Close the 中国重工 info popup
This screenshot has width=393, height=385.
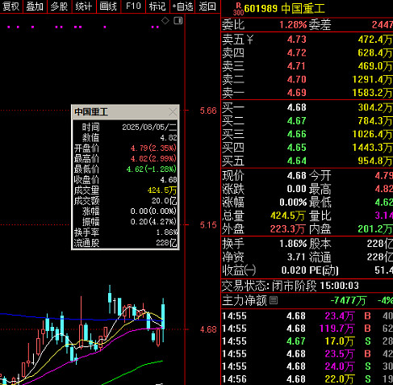point(173,112)
